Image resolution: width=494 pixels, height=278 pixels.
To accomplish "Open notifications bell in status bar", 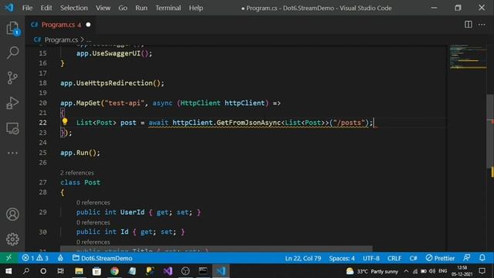I will click(x=482, y=258).
